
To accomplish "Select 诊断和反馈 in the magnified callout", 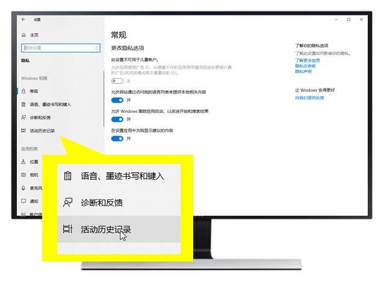I will click(x=119, y=202).
